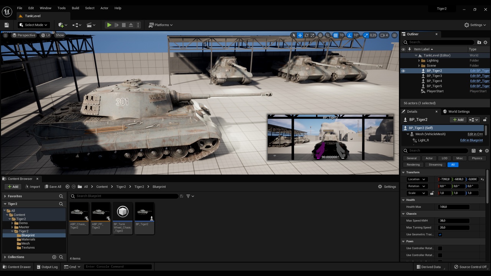Toggle the Use Geometric Trac... checkbox
The height and width of the screenshot is (276, 491).
click(440, 235)
